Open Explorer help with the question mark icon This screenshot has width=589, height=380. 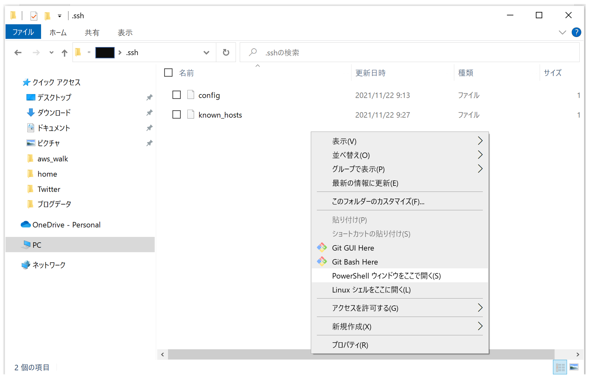[x=576, y=32]
